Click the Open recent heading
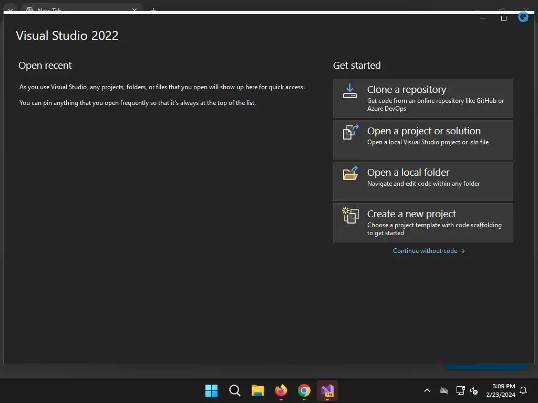Viewport: 538px width, 403px height. [45, 66]
